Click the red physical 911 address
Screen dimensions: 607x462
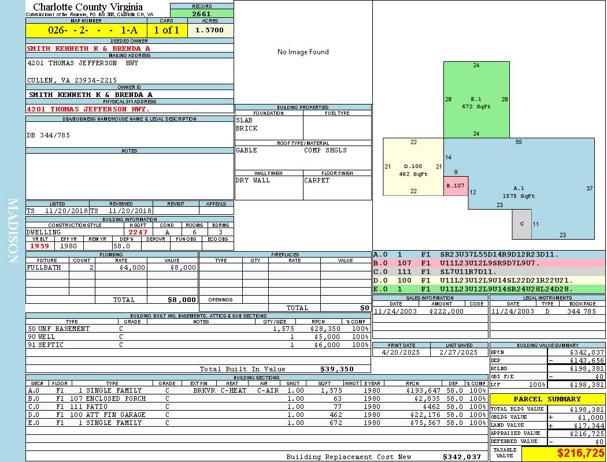pyautogui.click(x=88, y=109)
